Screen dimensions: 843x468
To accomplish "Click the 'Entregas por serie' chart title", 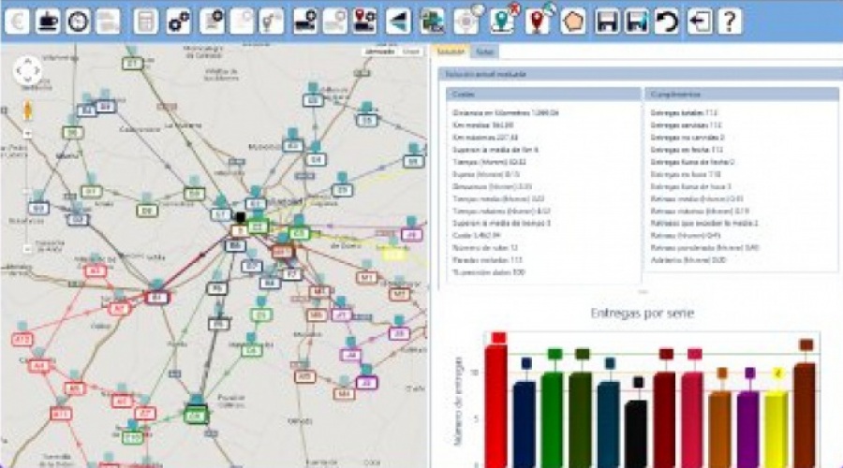I will click(643, 313).
